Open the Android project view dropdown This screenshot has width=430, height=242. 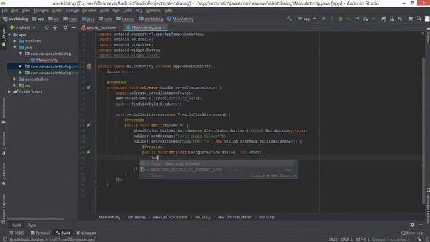pyautogui.click(x=23, y=28)
